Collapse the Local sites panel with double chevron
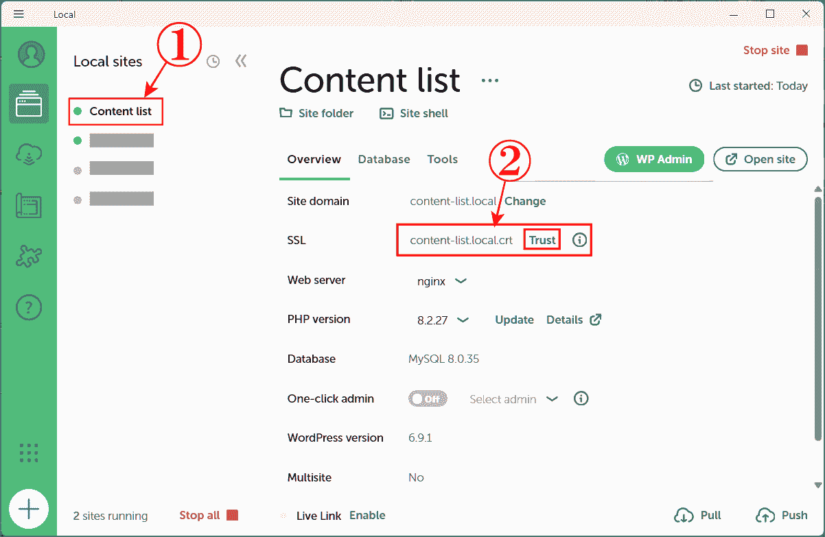The width and height of the screenshot is (825, 537). click(x=241, y=61)
